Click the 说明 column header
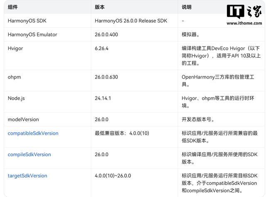Screen dimensions: 266x197 [x=187, y=7]
